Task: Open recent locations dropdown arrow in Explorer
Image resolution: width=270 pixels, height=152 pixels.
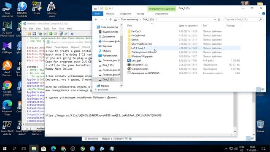Action: [x=106, y=19]
